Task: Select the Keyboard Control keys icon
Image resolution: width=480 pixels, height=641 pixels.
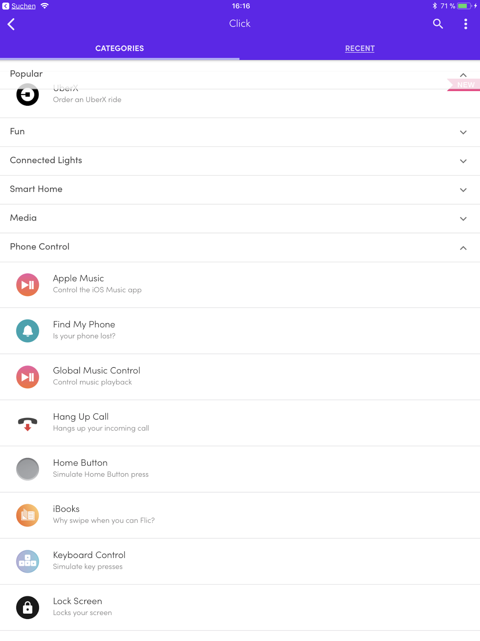Action: pyautogui.click(x=28, y=561)
